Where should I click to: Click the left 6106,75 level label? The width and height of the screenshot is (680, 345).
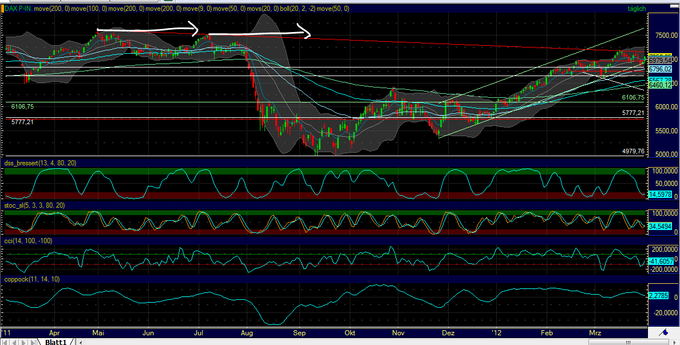tap(22, 106)
